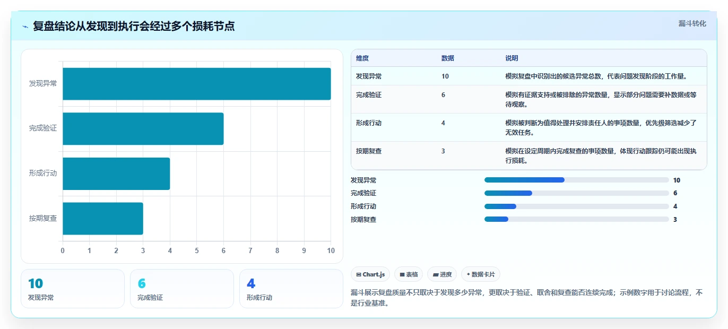Click value 4 in the table

point(444,123)
